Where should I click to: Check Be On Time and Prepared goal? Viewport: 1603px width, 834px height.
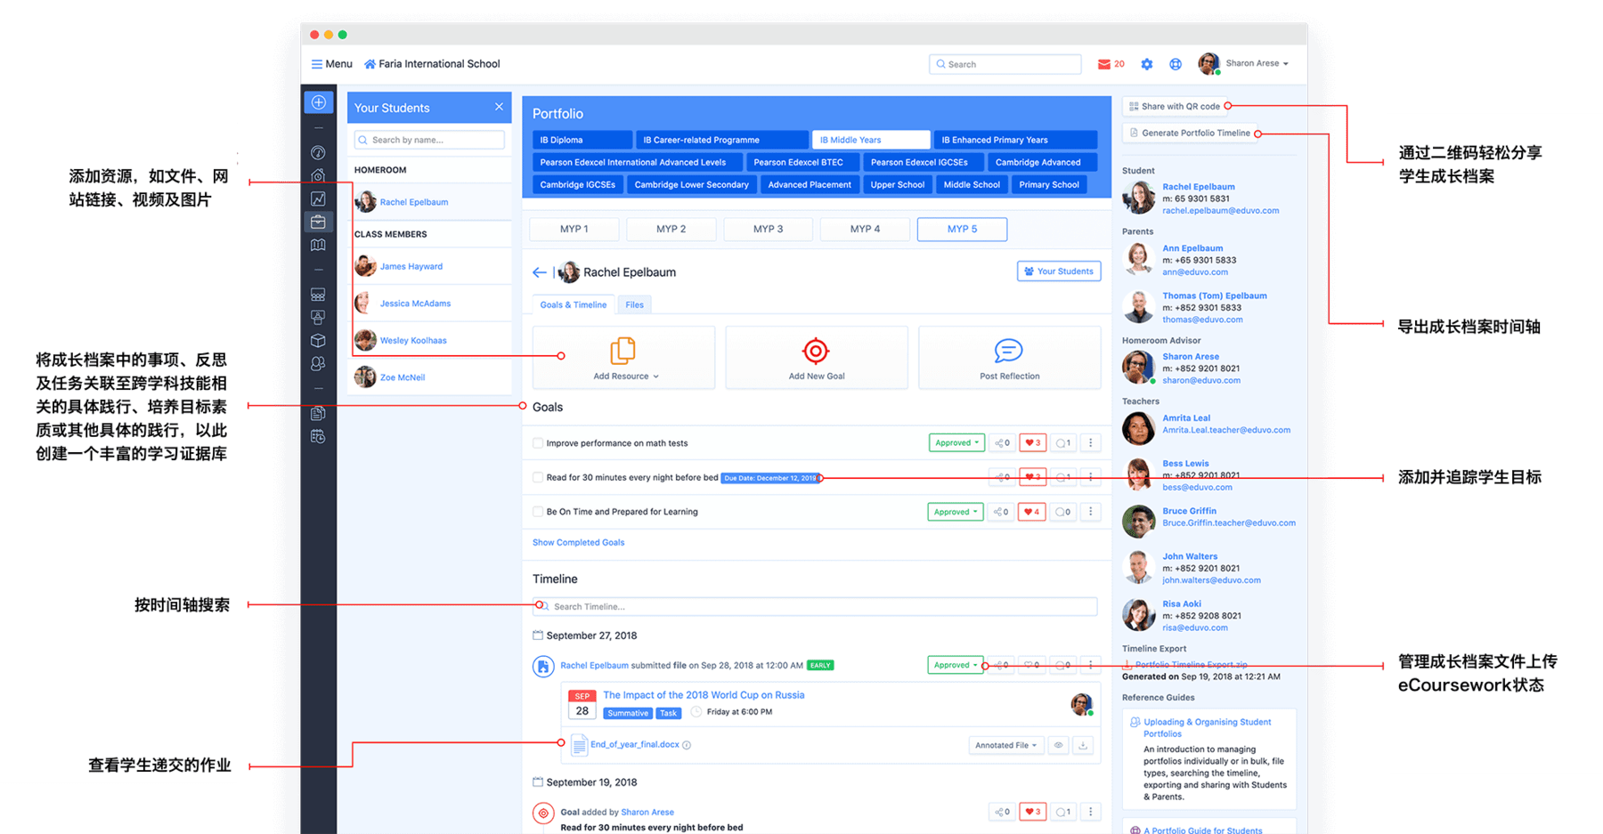(x=538, y=512)
